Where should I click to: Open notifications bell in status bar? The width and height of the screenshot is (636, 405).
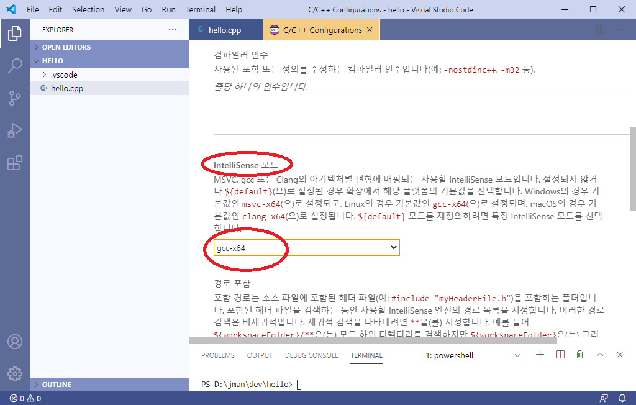click(x=622, y=398)
